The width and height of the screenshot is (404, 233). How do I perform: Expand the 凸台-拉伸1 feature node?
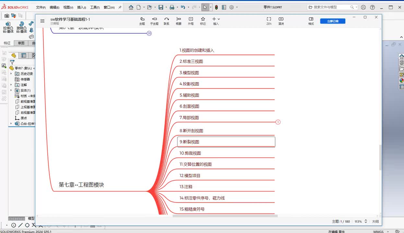[11, 123]
